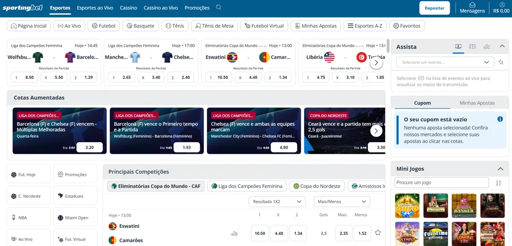Open Tênis de Mesa chip
The image size is (512, 246).
(x=214, y=26)
